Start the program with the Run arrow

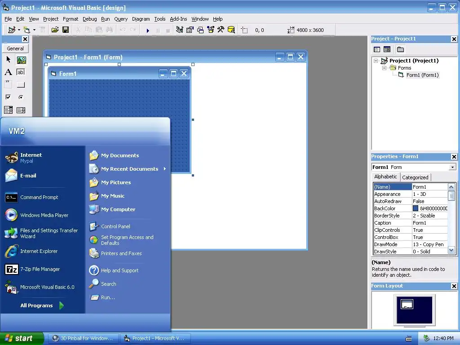(x=148, y=30)
